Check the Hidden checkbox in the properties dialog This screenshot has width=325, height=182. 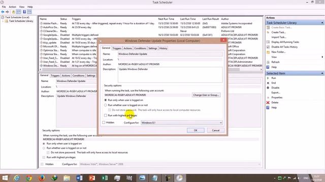click(x=104, y=122)
